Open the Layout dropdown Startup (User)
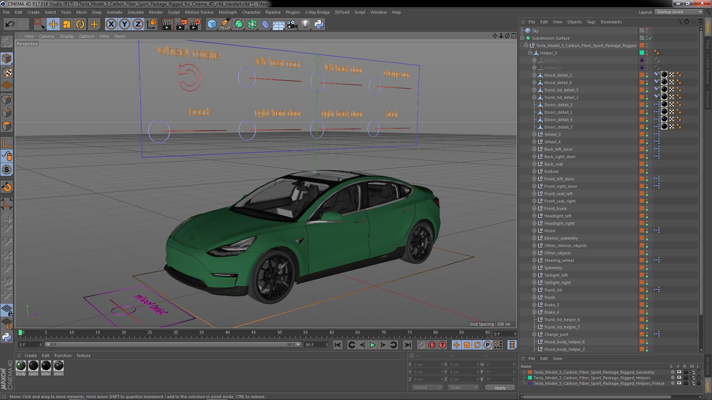The width and height of the screenshot is (712, 400). [x=679, y=12]
